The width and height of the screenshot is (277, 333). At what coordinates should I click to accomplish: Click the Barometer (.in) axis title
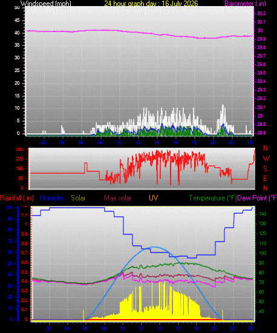pyautogui.click(x=245, y=3)
